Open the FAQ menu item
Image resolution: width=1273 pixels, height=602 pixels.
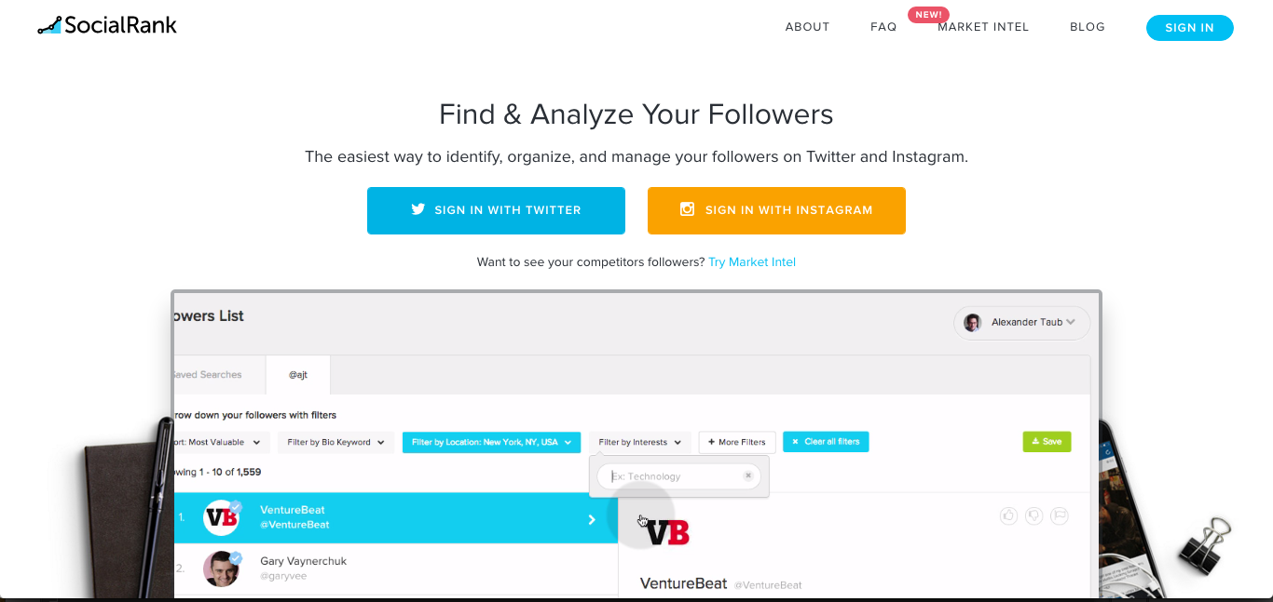click(883, 27)
